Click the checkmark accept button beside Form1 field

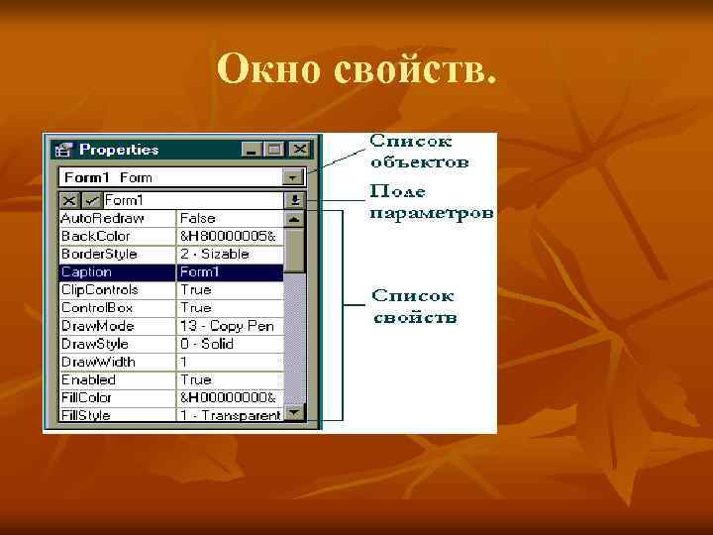[92, 200]
